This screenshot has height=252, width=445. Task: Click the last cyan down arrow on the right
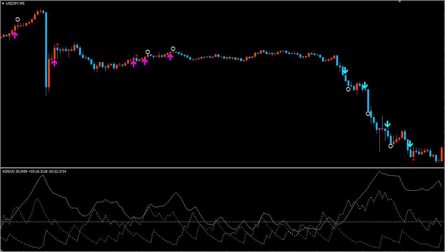(x=410, y=144)
